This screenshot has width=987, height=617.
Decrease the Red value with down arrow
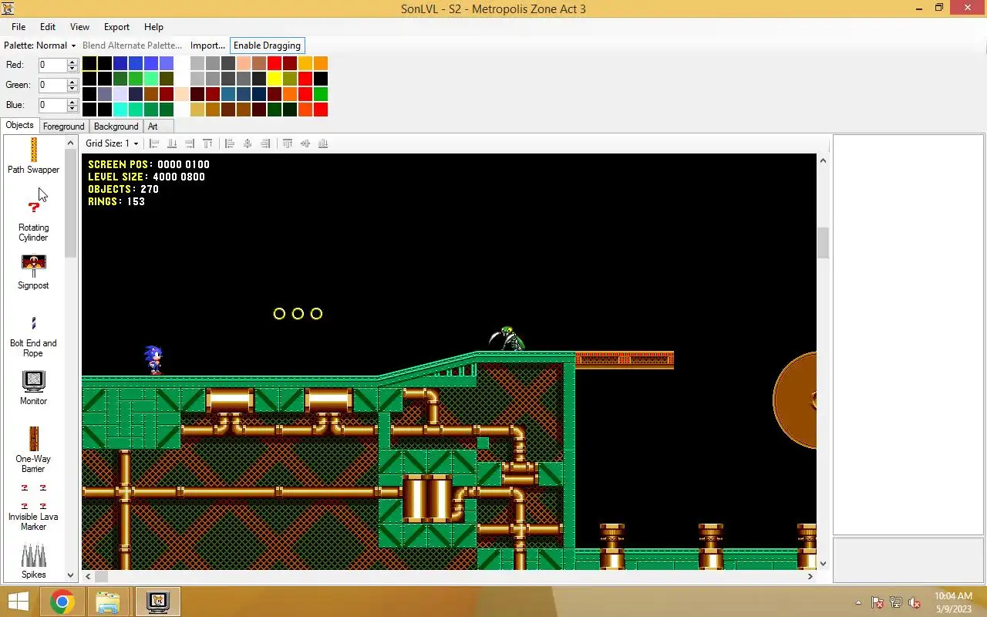click(x=72, y=69)
